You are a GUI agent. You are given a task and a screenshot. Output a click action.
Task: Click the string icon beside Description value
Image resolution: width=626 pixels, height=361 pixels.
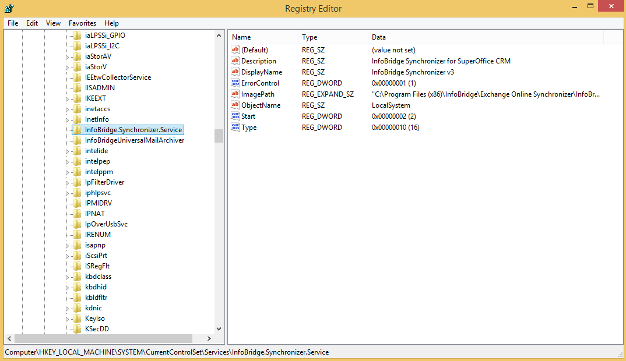(235, 61)
